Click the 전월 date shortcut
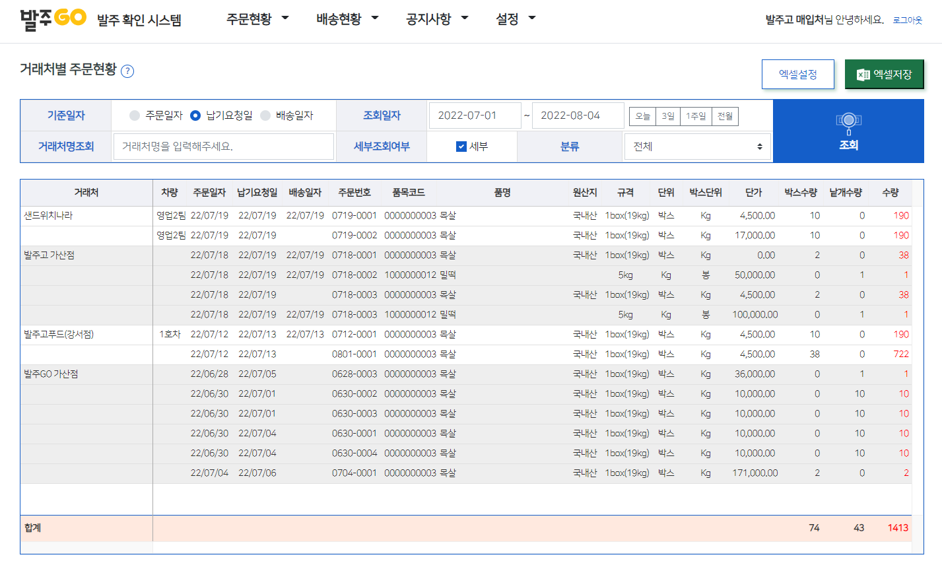 [725, 116]
